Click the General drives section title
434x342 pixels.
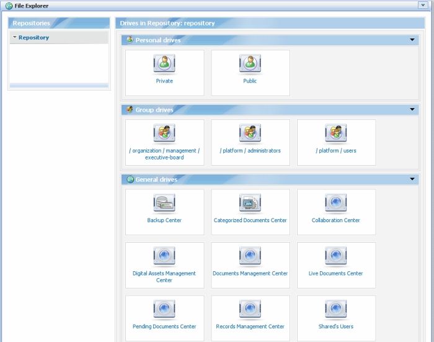click(156, 179)
